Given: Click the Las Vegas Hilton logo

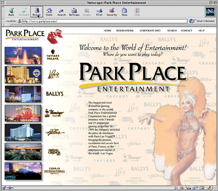Looking at the screenshot, I should coord(55,132).
